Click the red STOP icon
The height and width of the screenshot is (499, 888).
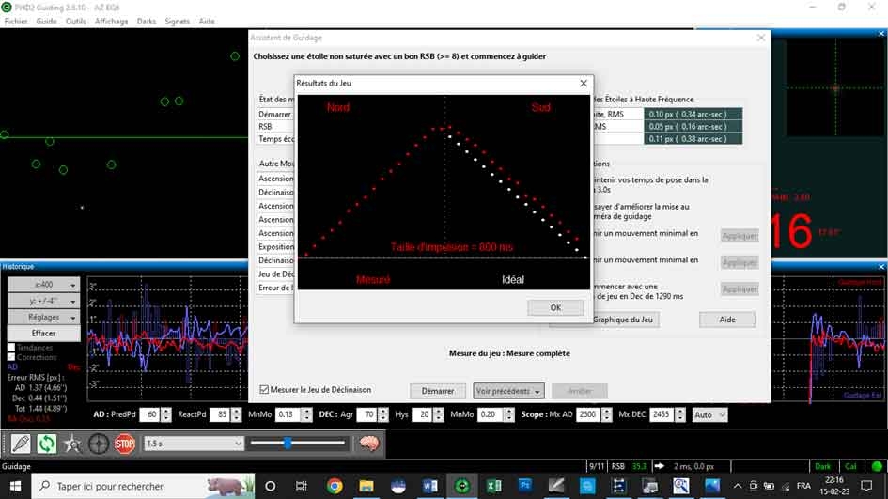pos(124,444)
